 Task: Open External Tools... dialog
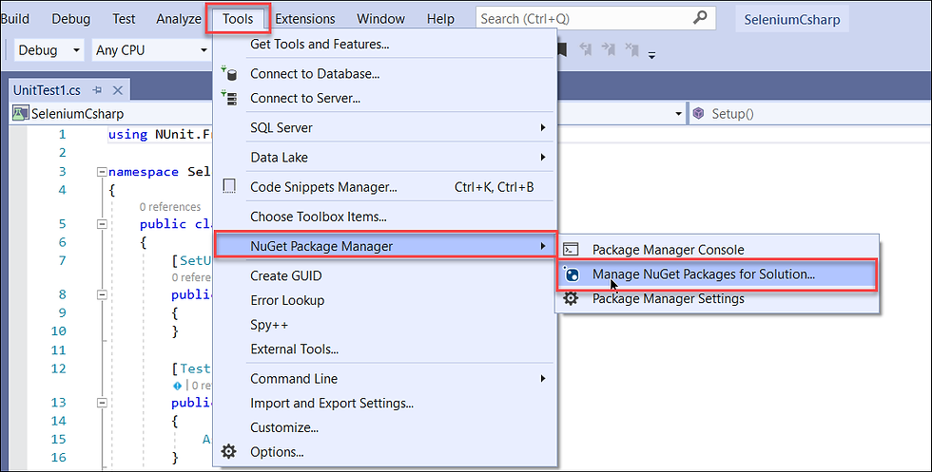click(x=384, y=349)
